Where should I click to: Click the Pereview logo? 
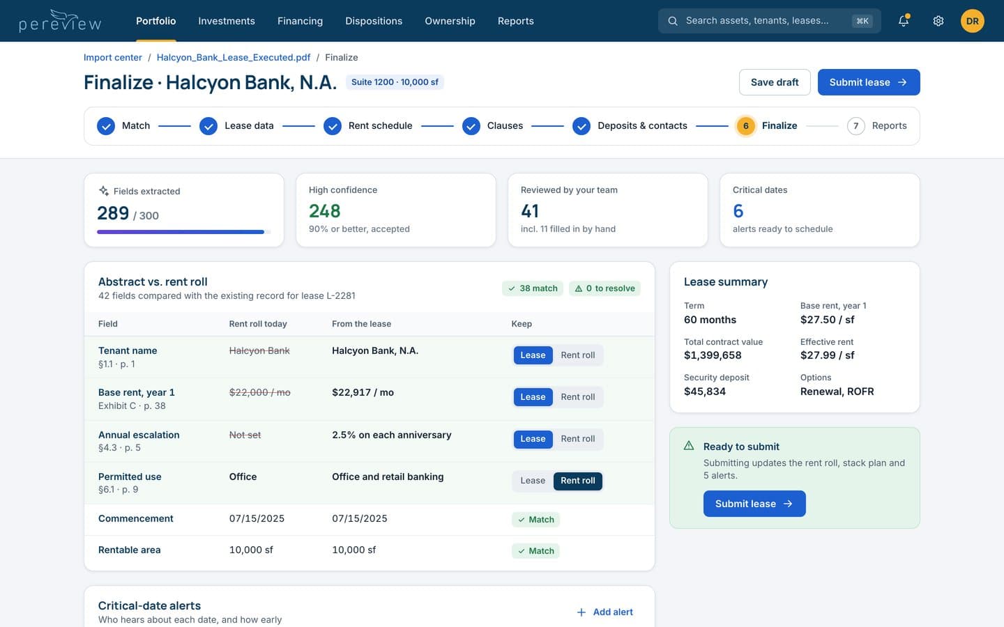coord(60,21)
